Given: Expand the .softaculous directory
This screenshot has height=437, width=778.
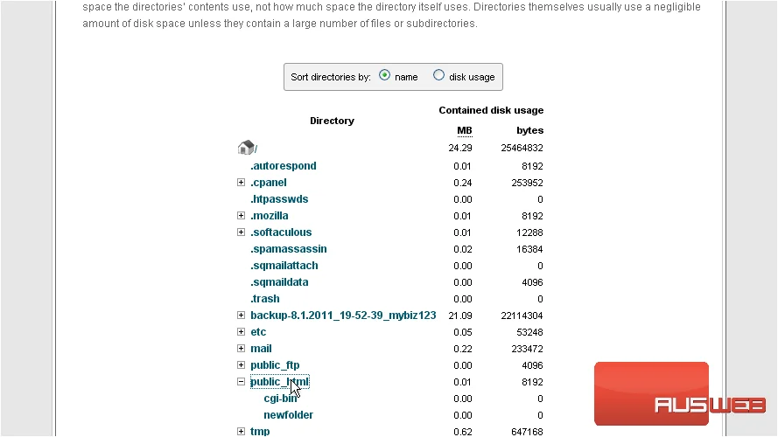Looking at the screenshot, I should (x=242, y=232).
